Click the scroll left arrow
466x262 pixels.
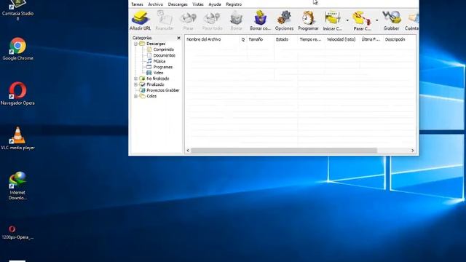pos(188,151)
